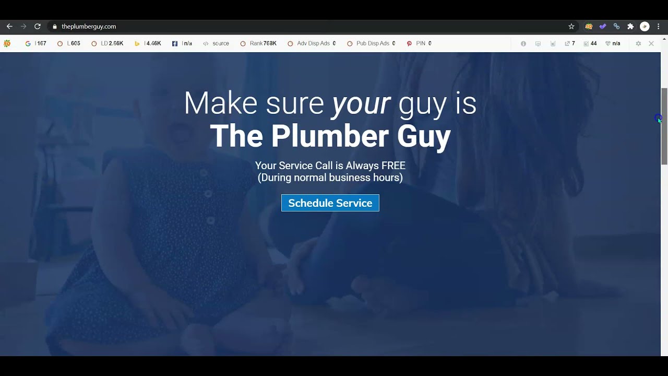Click the browser forward arrow
The height and width of the screenshot is (376, 668).
(x=23, y=26)
